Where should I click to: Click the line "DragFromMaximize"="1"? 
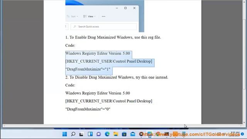88,69
